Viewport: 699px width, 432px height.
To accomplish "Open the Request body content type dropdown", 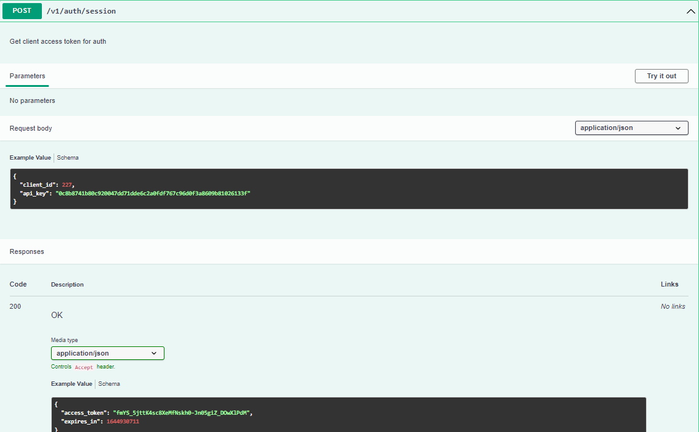I will pyautogui.click(x=631, y=128).
